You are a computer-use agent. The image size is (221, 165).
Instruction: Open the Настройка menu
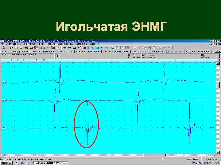click(x=81, y=44)
